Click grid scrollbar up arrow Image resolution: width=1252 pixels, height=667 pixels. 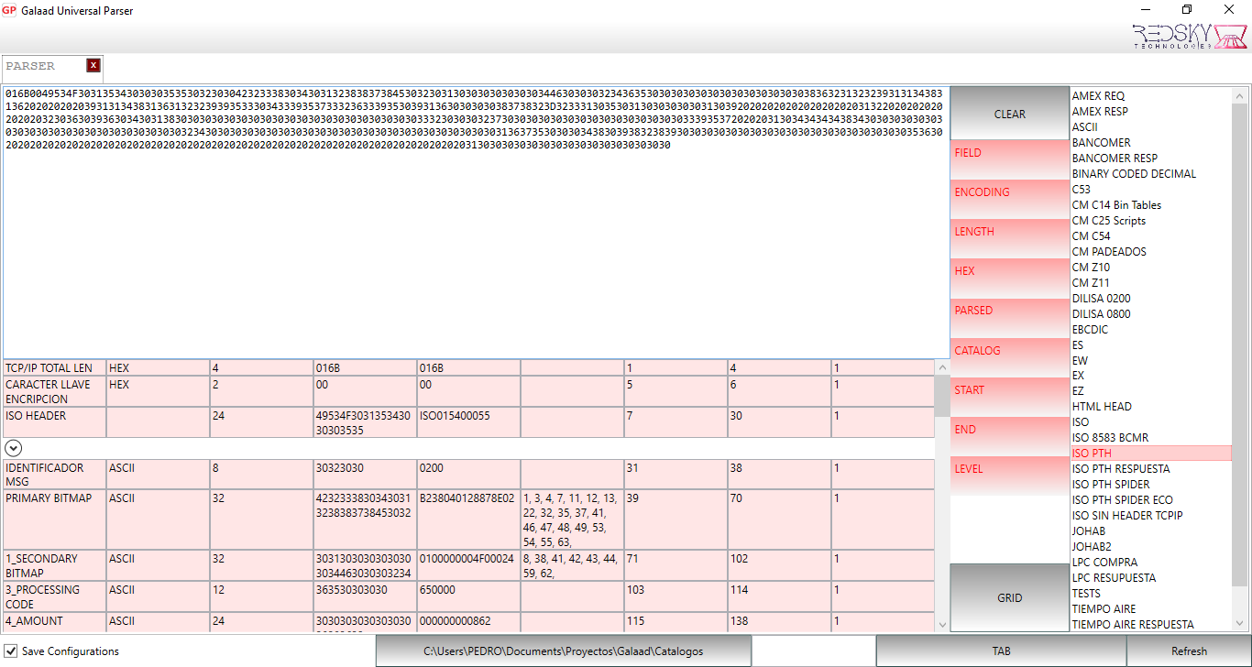pos(942,367)
